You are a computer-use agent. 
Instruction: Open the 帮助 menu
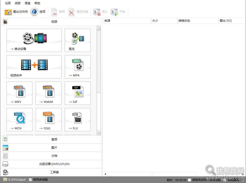point(37,3)
